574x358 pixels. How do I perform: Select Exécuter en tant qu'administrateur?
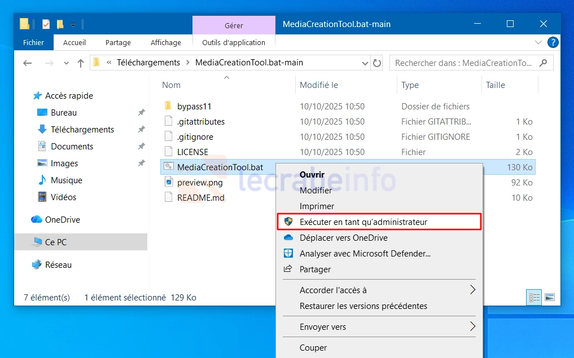click(x=363, y=222)
